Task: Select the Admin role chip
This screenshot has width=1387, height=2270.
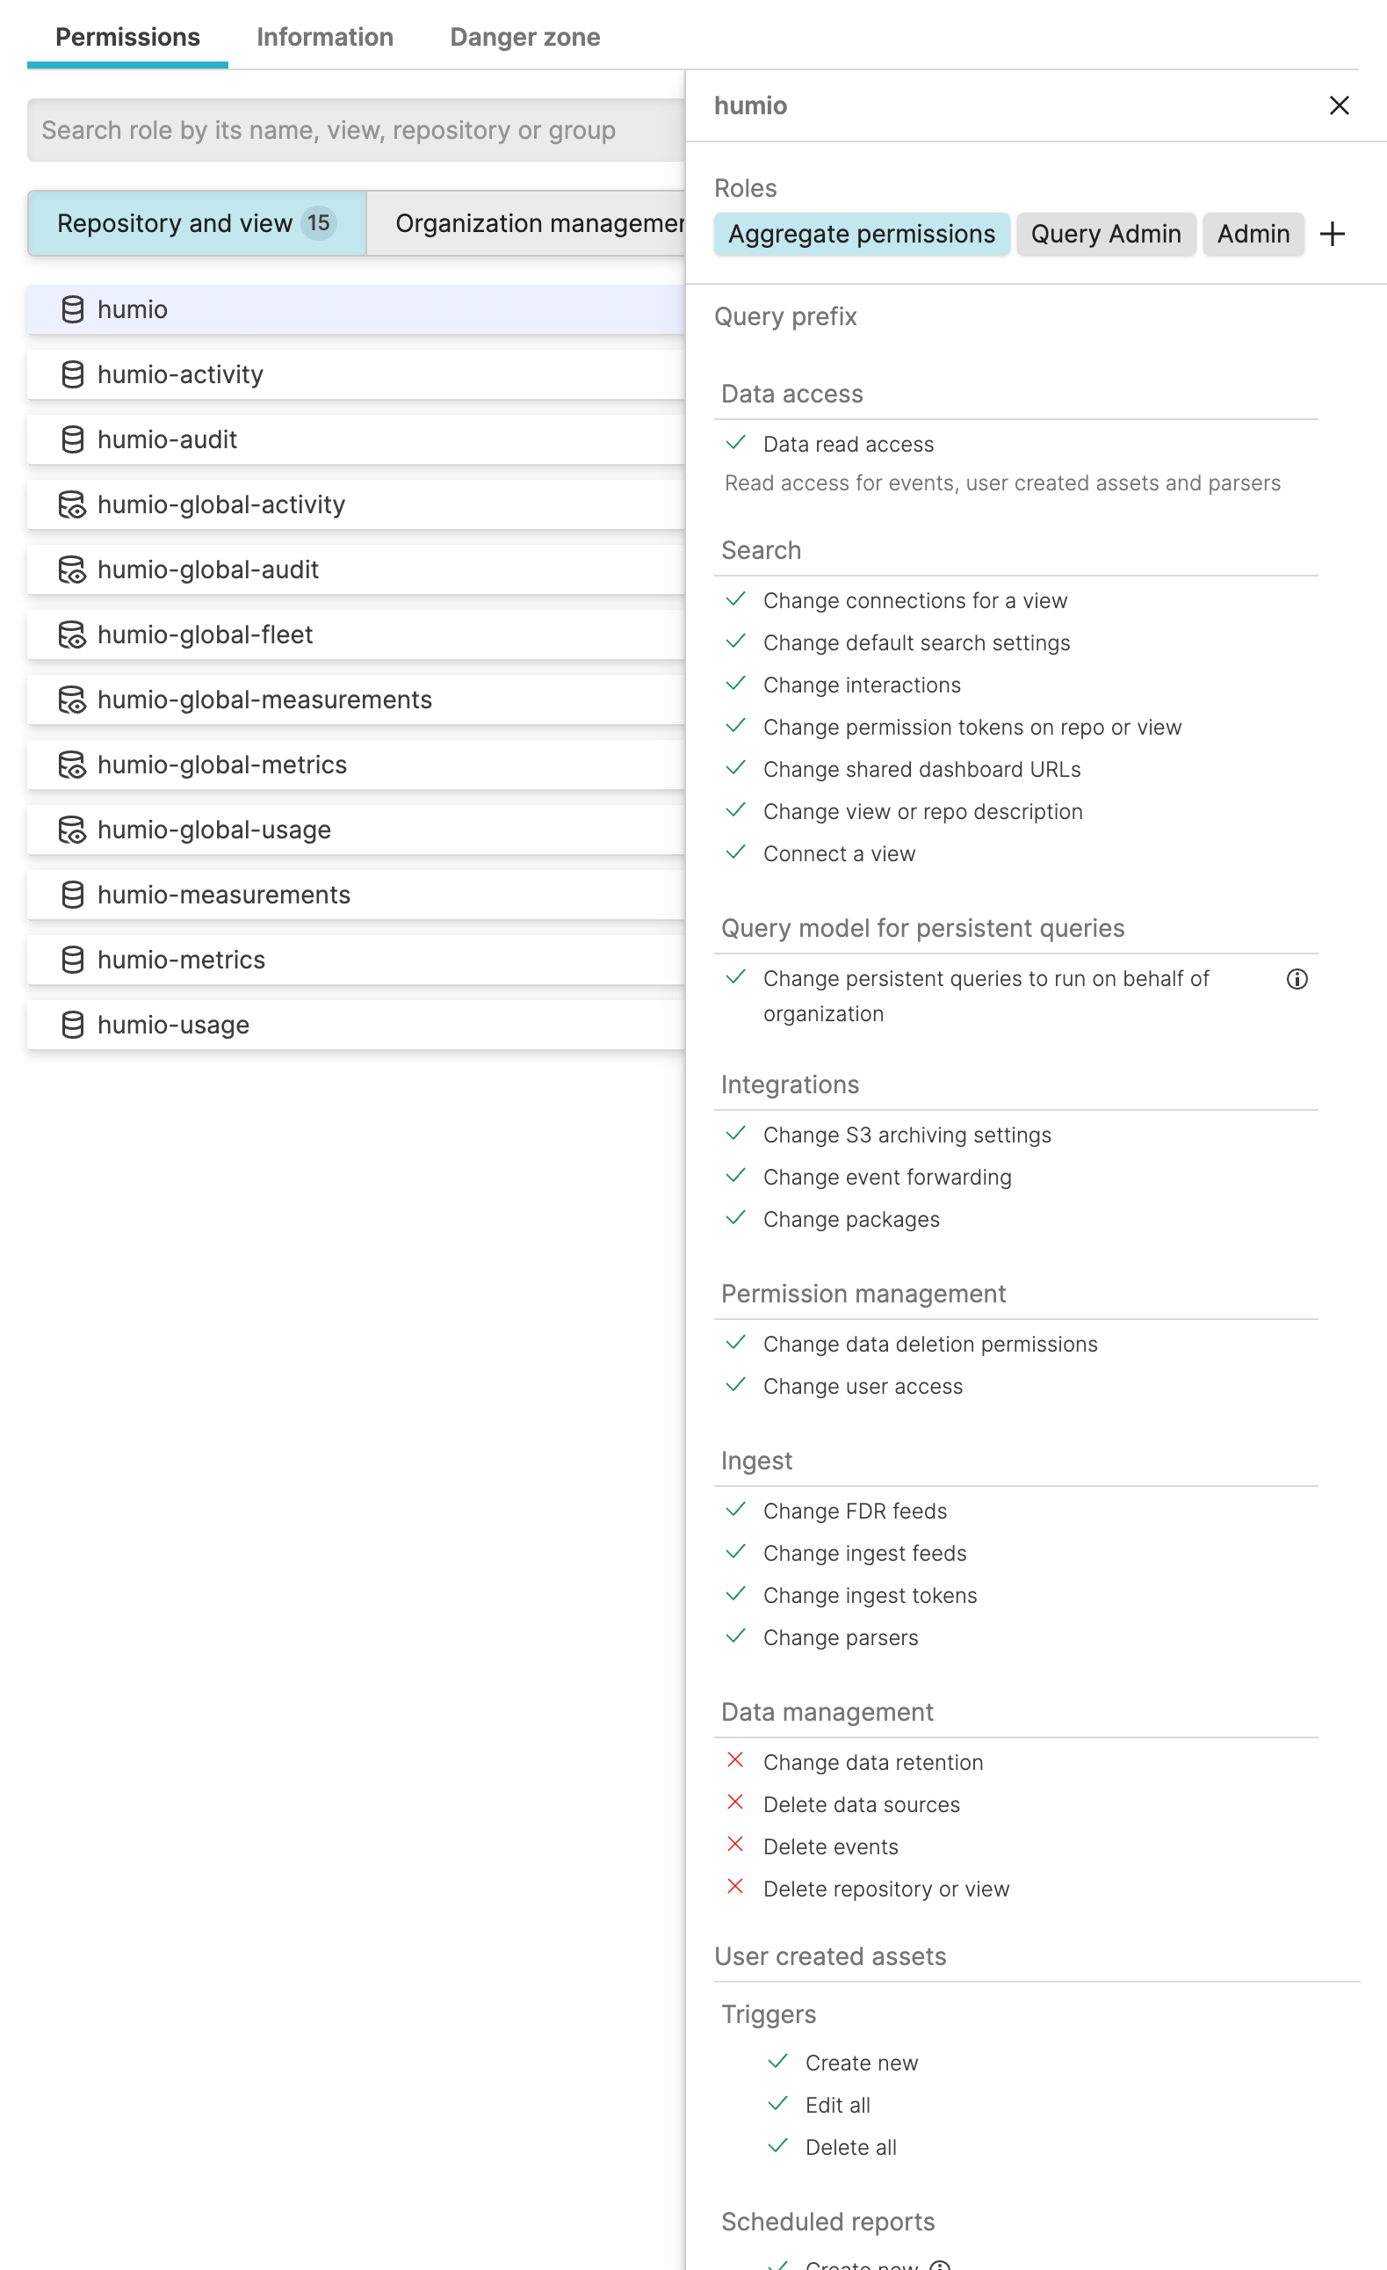Action: [x=1253, y=234]
